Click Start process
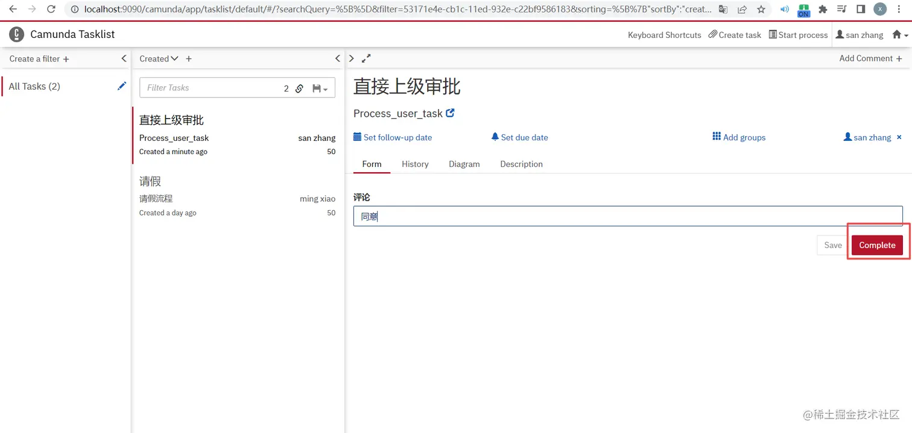912x433 pixels. (x=798, y=35)
